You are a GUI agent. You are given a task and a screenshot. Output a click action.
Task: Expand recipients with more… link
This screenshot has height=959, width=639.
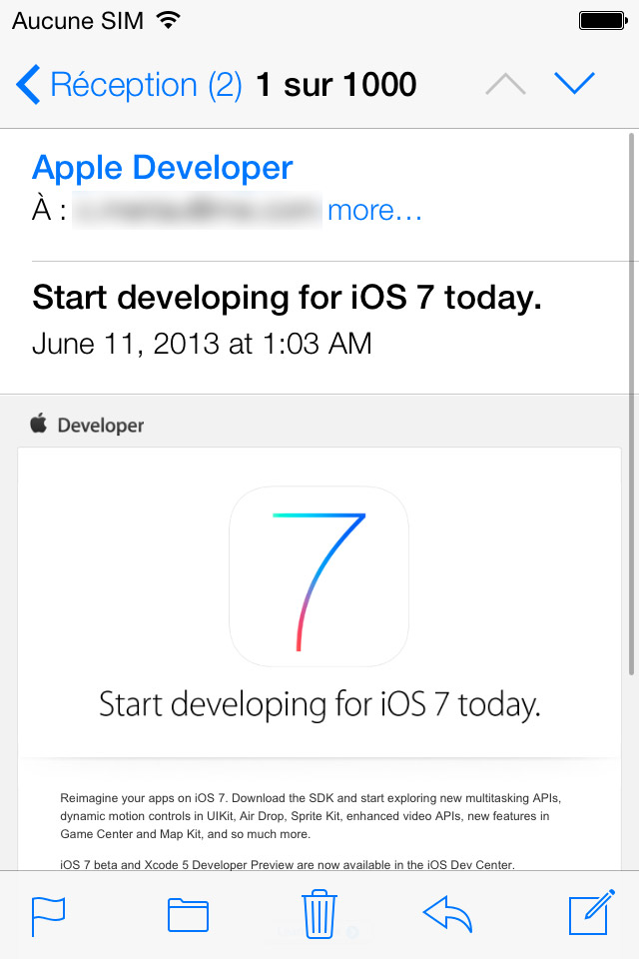tap(374, 211)
